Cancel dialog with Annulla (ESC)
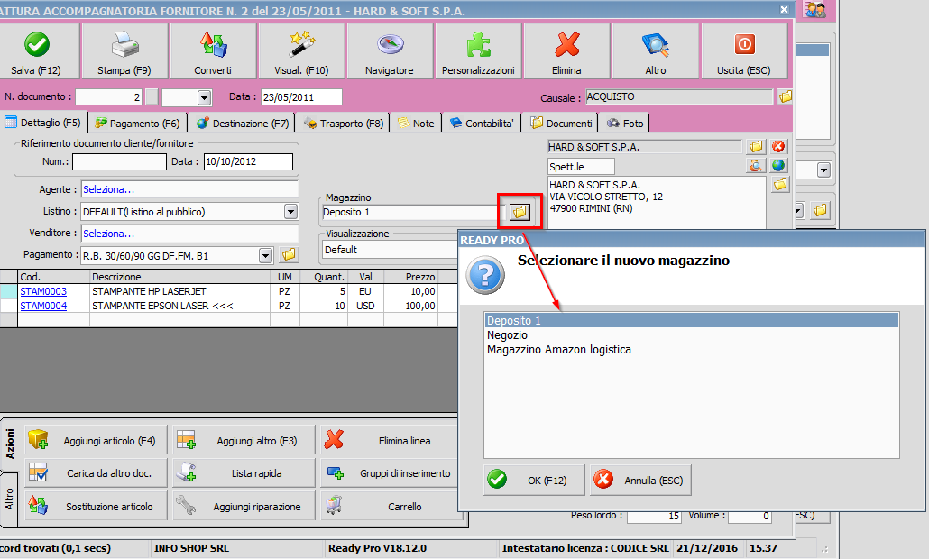The height and width of the screenshot is (559, 929). tap(640, 480)
